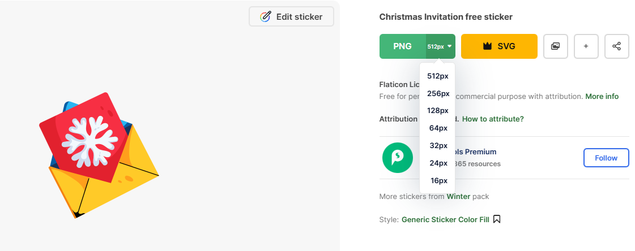The height and width of the screenshot is (251, 635).
Task: Click the green author avatar icon
Action: tap(397, 158)
